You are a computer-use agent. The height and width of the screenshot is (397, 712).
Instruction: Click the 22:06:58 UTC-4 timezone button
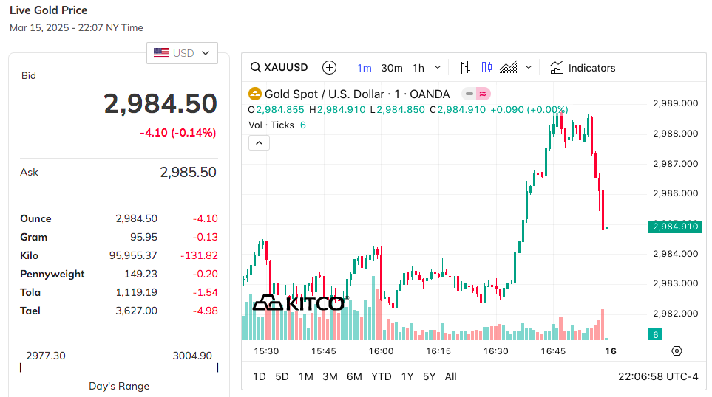(658, 376)
